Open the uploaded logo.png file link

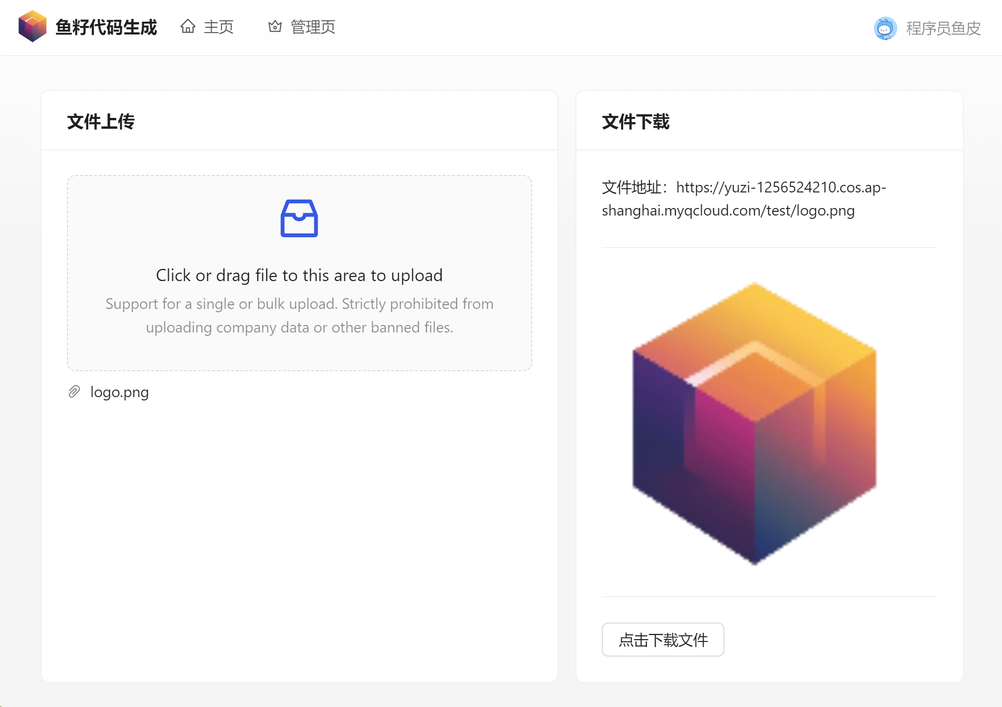(x=119, y=392)
